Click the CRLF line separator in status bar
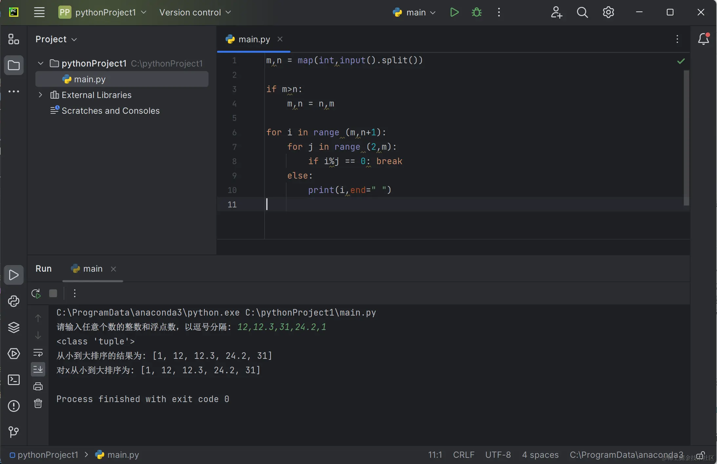This screenshot has height=464, width=717. point(464,455)
